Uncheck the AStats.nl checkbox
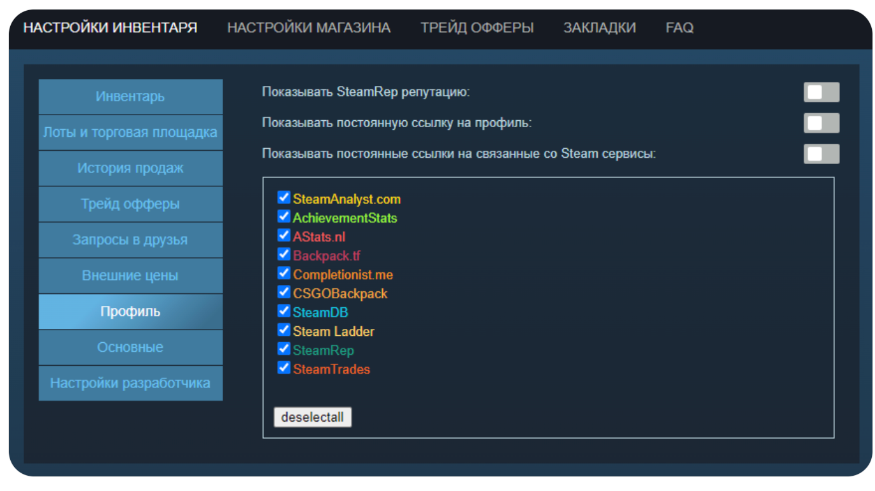The width and height of the screenshot is (875, 491). [x=284, y=235]
